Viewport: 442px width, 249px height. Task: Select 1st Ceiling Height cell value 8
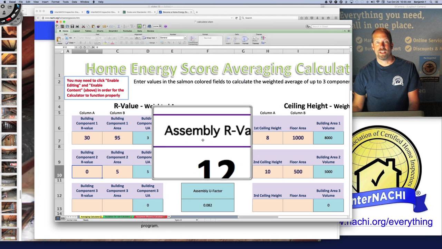click(268, 138)
